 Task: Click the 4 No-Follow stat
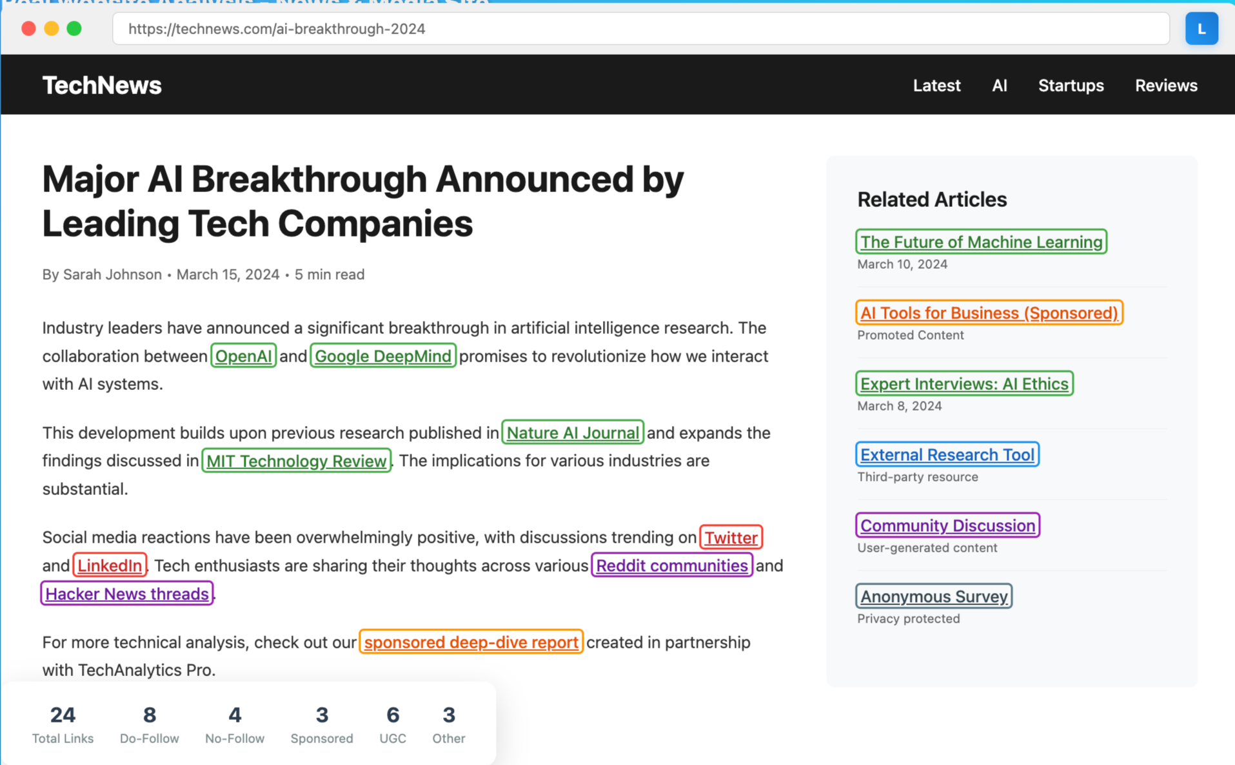235,724
